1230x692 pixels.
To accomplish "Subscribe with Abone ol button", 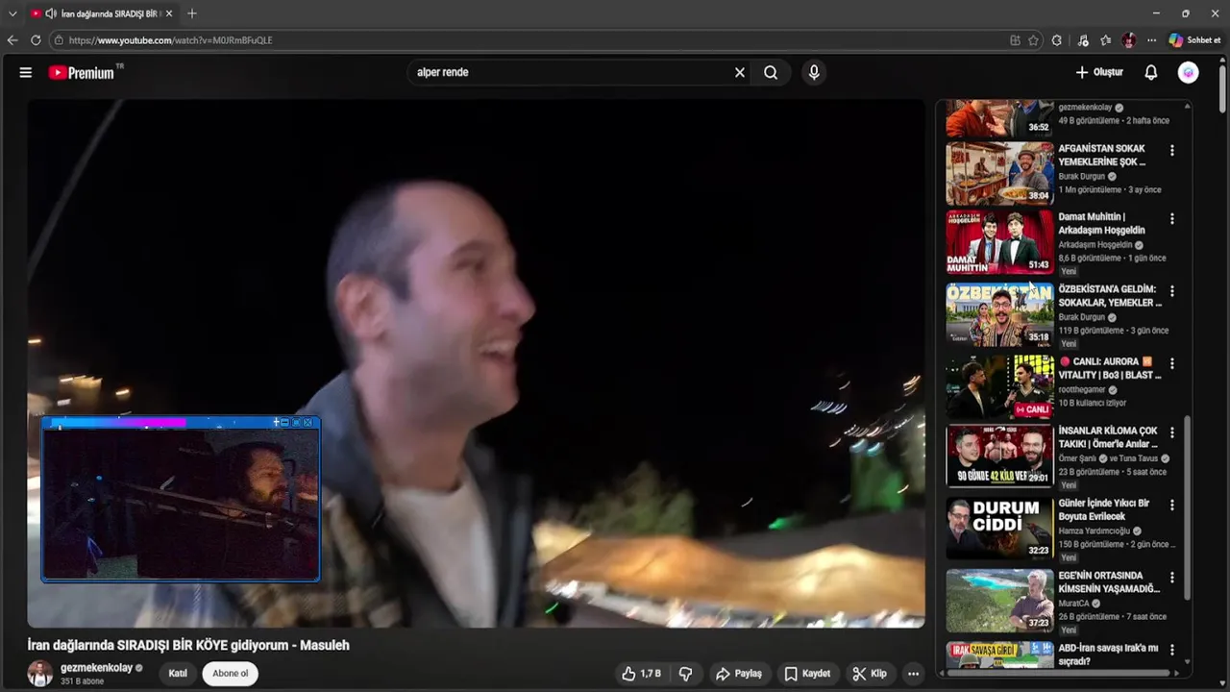I will point(230,674).
